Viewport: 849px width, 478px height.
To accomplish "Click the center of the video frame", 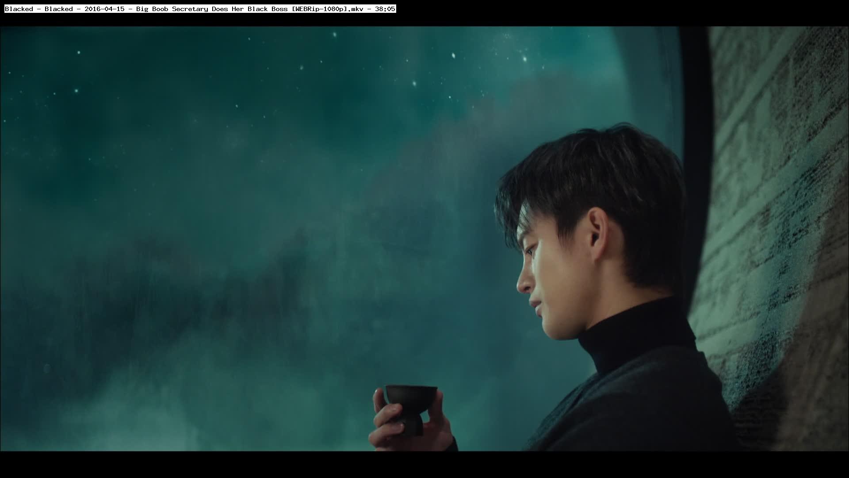I will pos(424,239).
